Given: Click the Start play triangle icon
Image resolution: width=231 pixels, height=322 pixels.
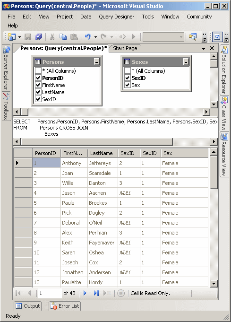Looking at the screenshot, I should 134,37.
